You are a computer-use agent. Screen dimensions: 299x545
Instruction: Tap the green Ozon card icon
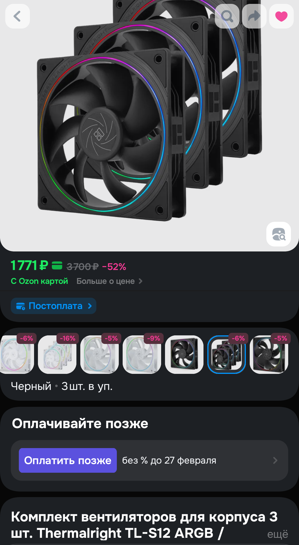57,266
